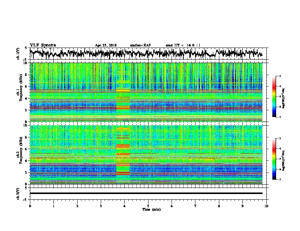Pick the ch.2 spectrogram color scale bar
Screen dimensions: 300x231
tap(274, 159)
